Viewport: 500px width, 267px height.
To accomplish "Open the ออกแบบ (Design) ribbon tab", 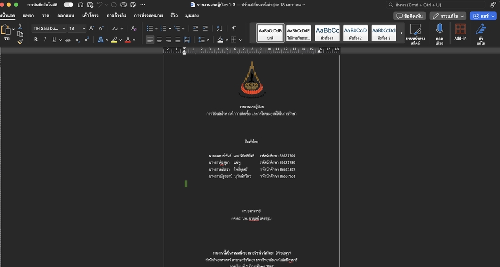I will tap(66, 15).
